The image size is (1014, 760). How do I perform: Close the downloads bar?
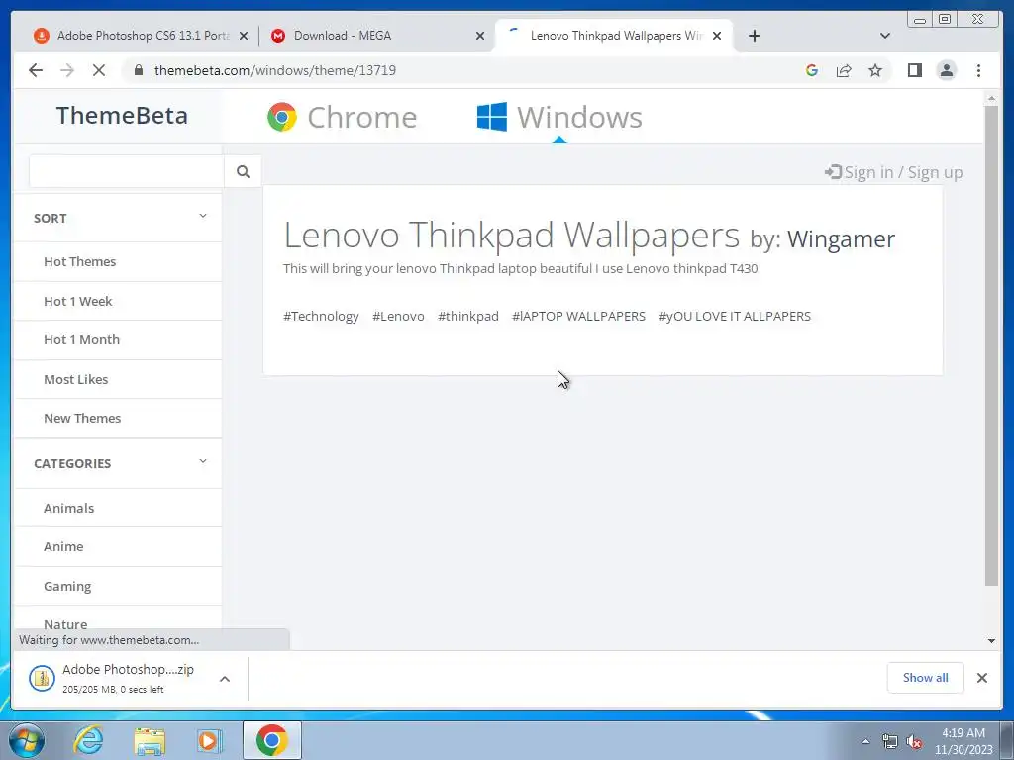(981, 677)
